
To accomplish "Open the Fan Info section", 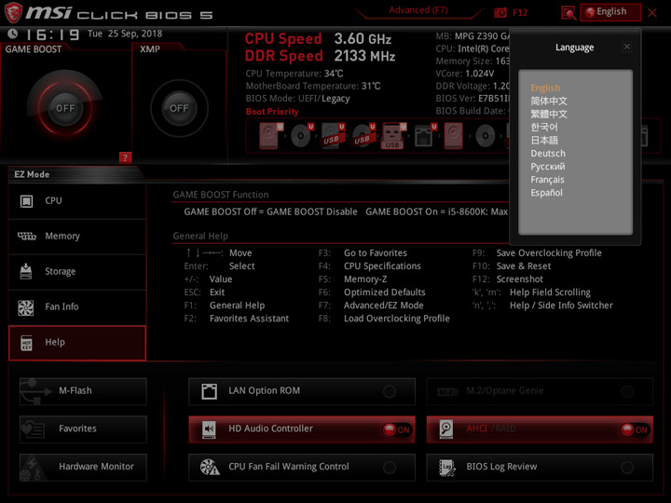I will pyautogui.click(x=77, y=307).
